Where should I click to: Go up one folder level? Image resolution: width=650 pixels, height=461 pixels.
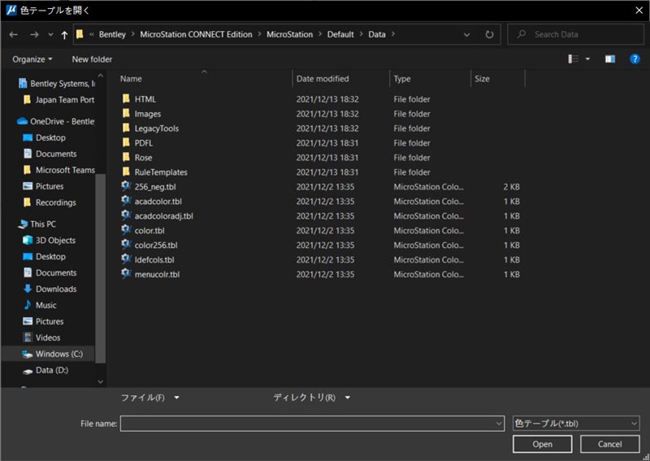pos(64,35)
